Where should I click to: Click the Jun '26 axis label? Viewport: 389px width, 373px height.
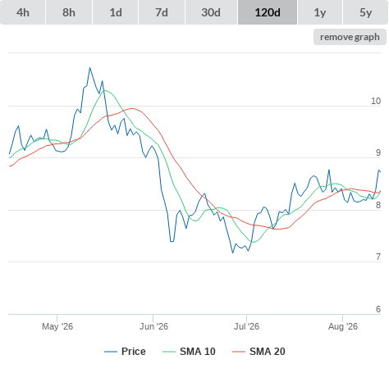[x=153, y=326]
